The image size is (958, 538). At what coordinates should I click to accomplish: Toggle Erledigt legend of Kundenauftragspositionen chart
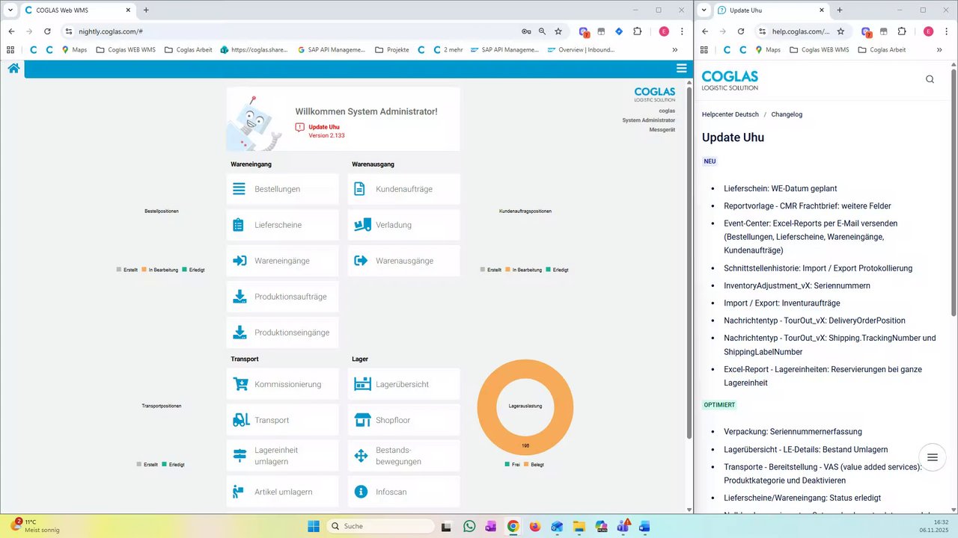pos(557,270)
